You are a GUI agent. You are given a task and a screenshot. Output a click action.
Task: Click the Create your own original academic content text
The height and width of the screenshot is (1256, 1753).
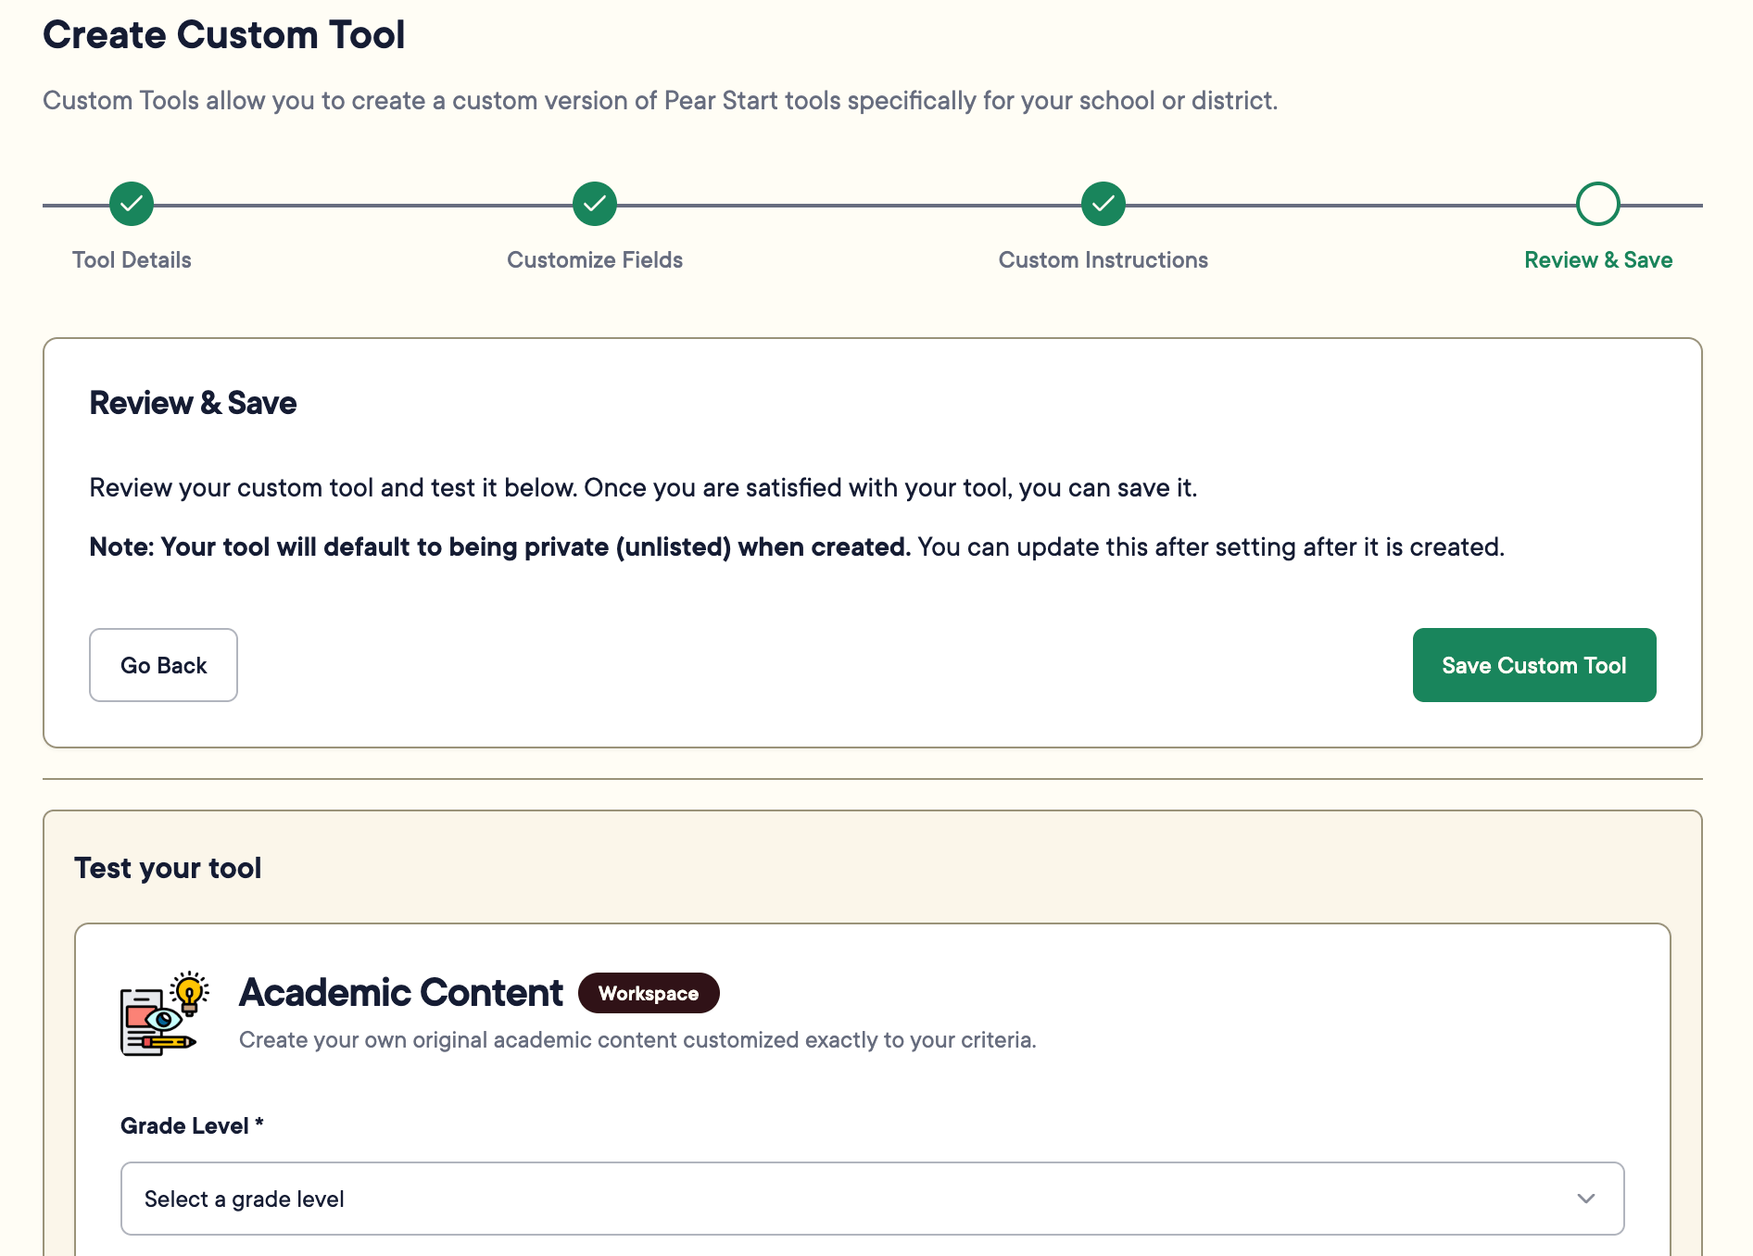click(x=637, y=1040)
